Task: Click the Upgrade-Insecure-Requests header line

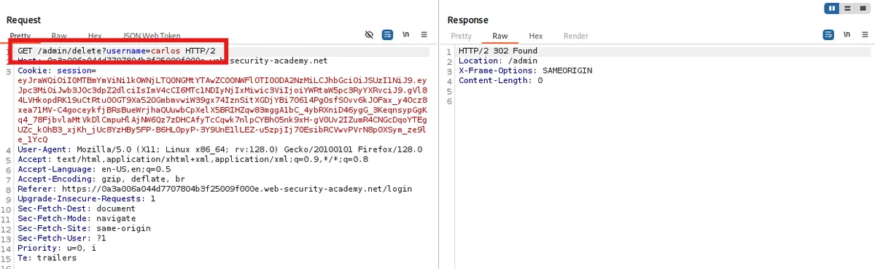Action: pyautogui.click(x=87, y=198)
